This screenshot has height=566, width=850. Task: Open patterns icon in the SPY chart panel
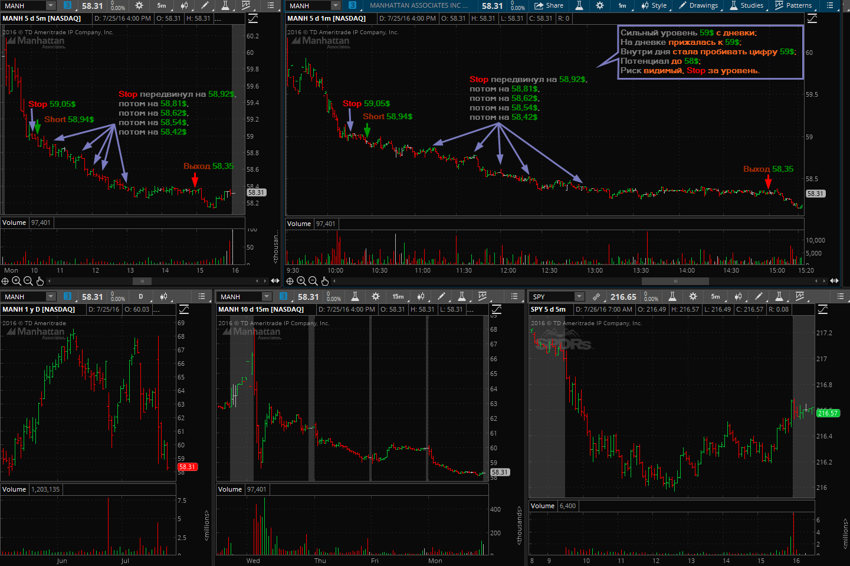pyautogui.click(x=800, y=296)
